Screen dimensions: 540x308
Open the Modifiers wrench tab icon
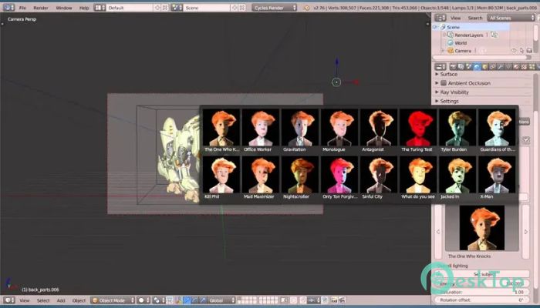coord(501,67)
